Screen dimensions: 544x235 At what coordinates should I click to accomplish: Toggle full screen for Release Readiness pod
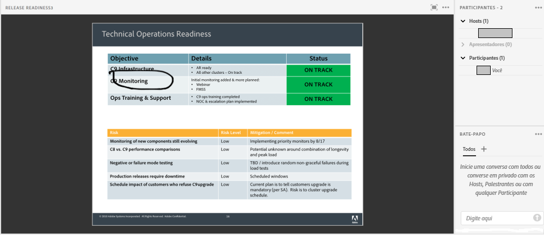pos(434,7)
